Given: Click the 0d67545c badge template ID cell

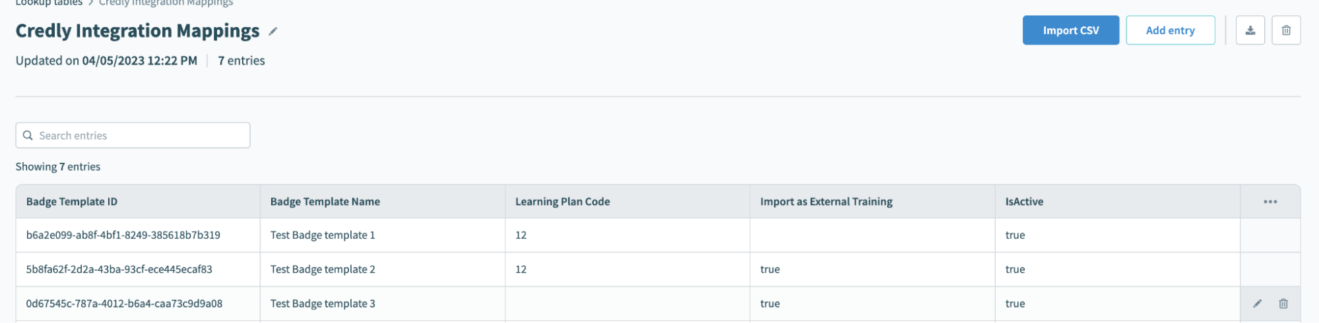Looking at the screenshot, I should point(124,304).
